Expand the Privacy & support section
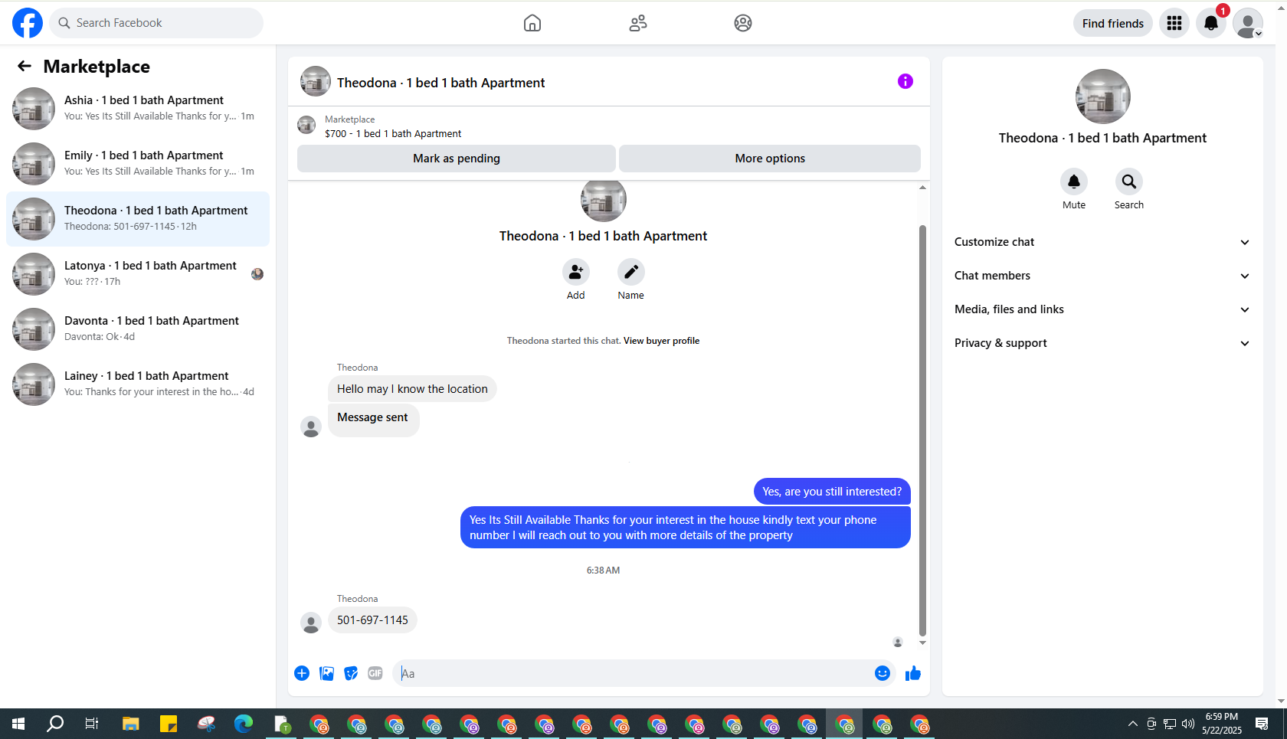1287x739 pixels. pos(1102,343)
